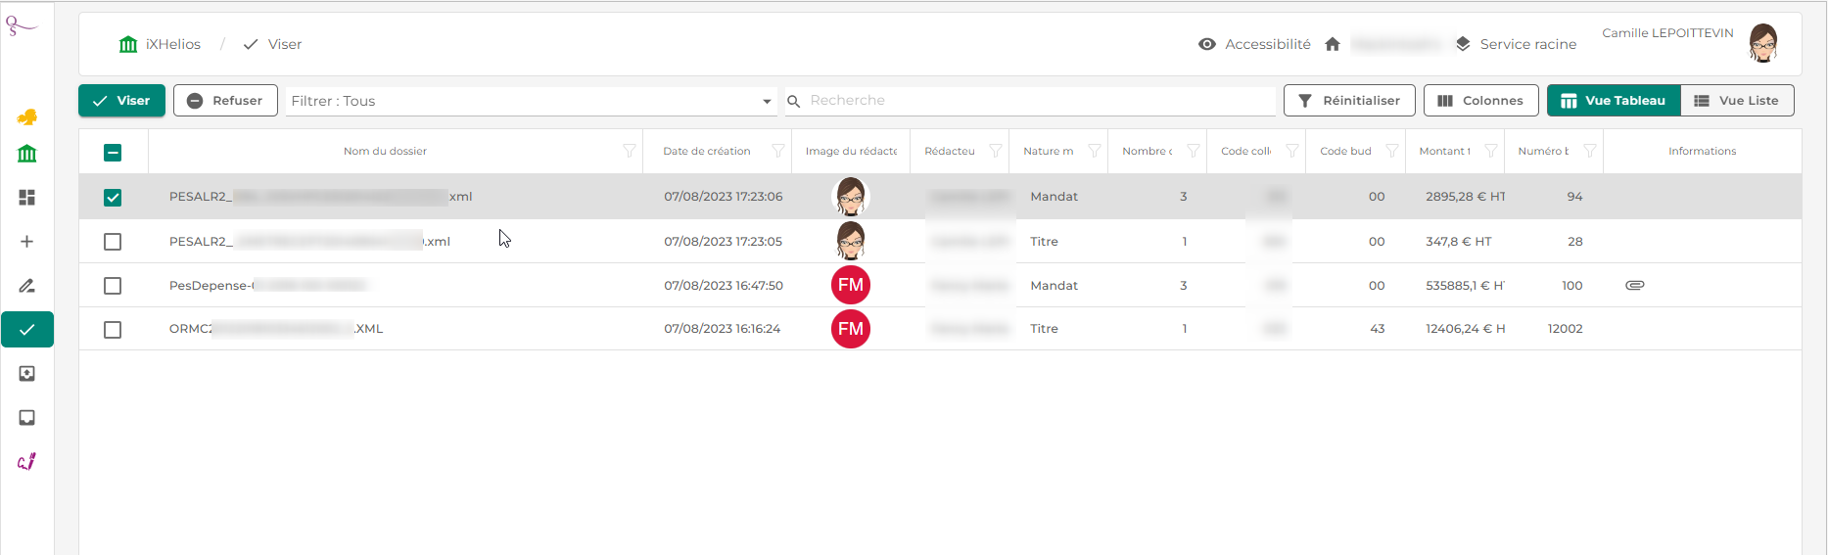This screenshot has width=1828, height=555.
Task: Uncheck the first PESALR2 Mandat row checkbox
Action: tap(113, 198)
